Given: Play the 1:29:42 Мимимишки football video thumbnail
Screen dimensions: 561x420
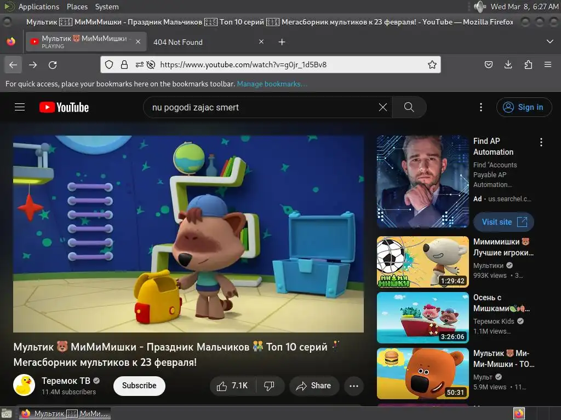Looking at the screenshot, I should 422,262.
